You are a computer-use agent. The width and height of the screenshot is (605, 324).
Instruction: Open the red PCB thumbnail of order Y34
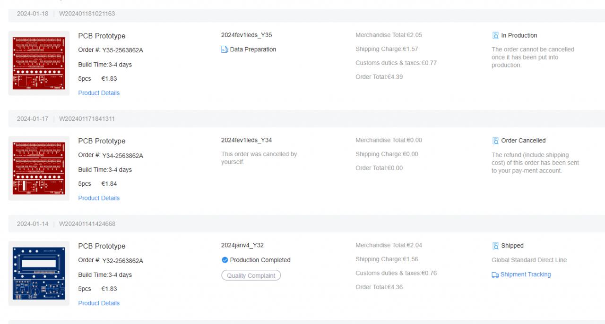(39, 168)
